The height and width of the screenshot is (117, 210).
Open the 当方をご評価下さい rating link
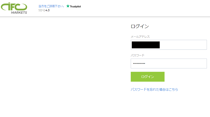click(51, 6)
